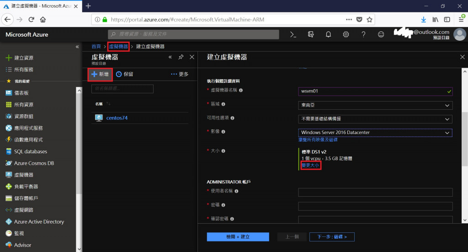Click 下一步: 磁碟 button
Image resolution: width=468 pixels, height=252 pixels.
click(332, 237)
